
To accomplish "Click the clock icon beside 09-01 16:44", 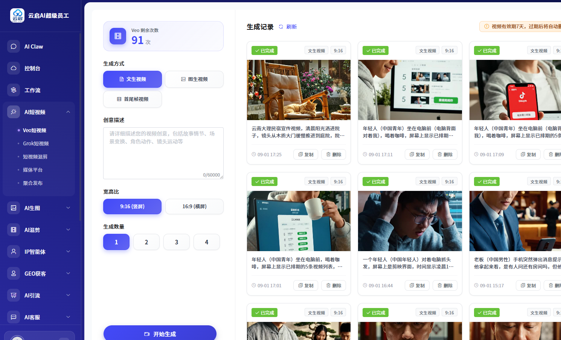I will coord(365,285).
